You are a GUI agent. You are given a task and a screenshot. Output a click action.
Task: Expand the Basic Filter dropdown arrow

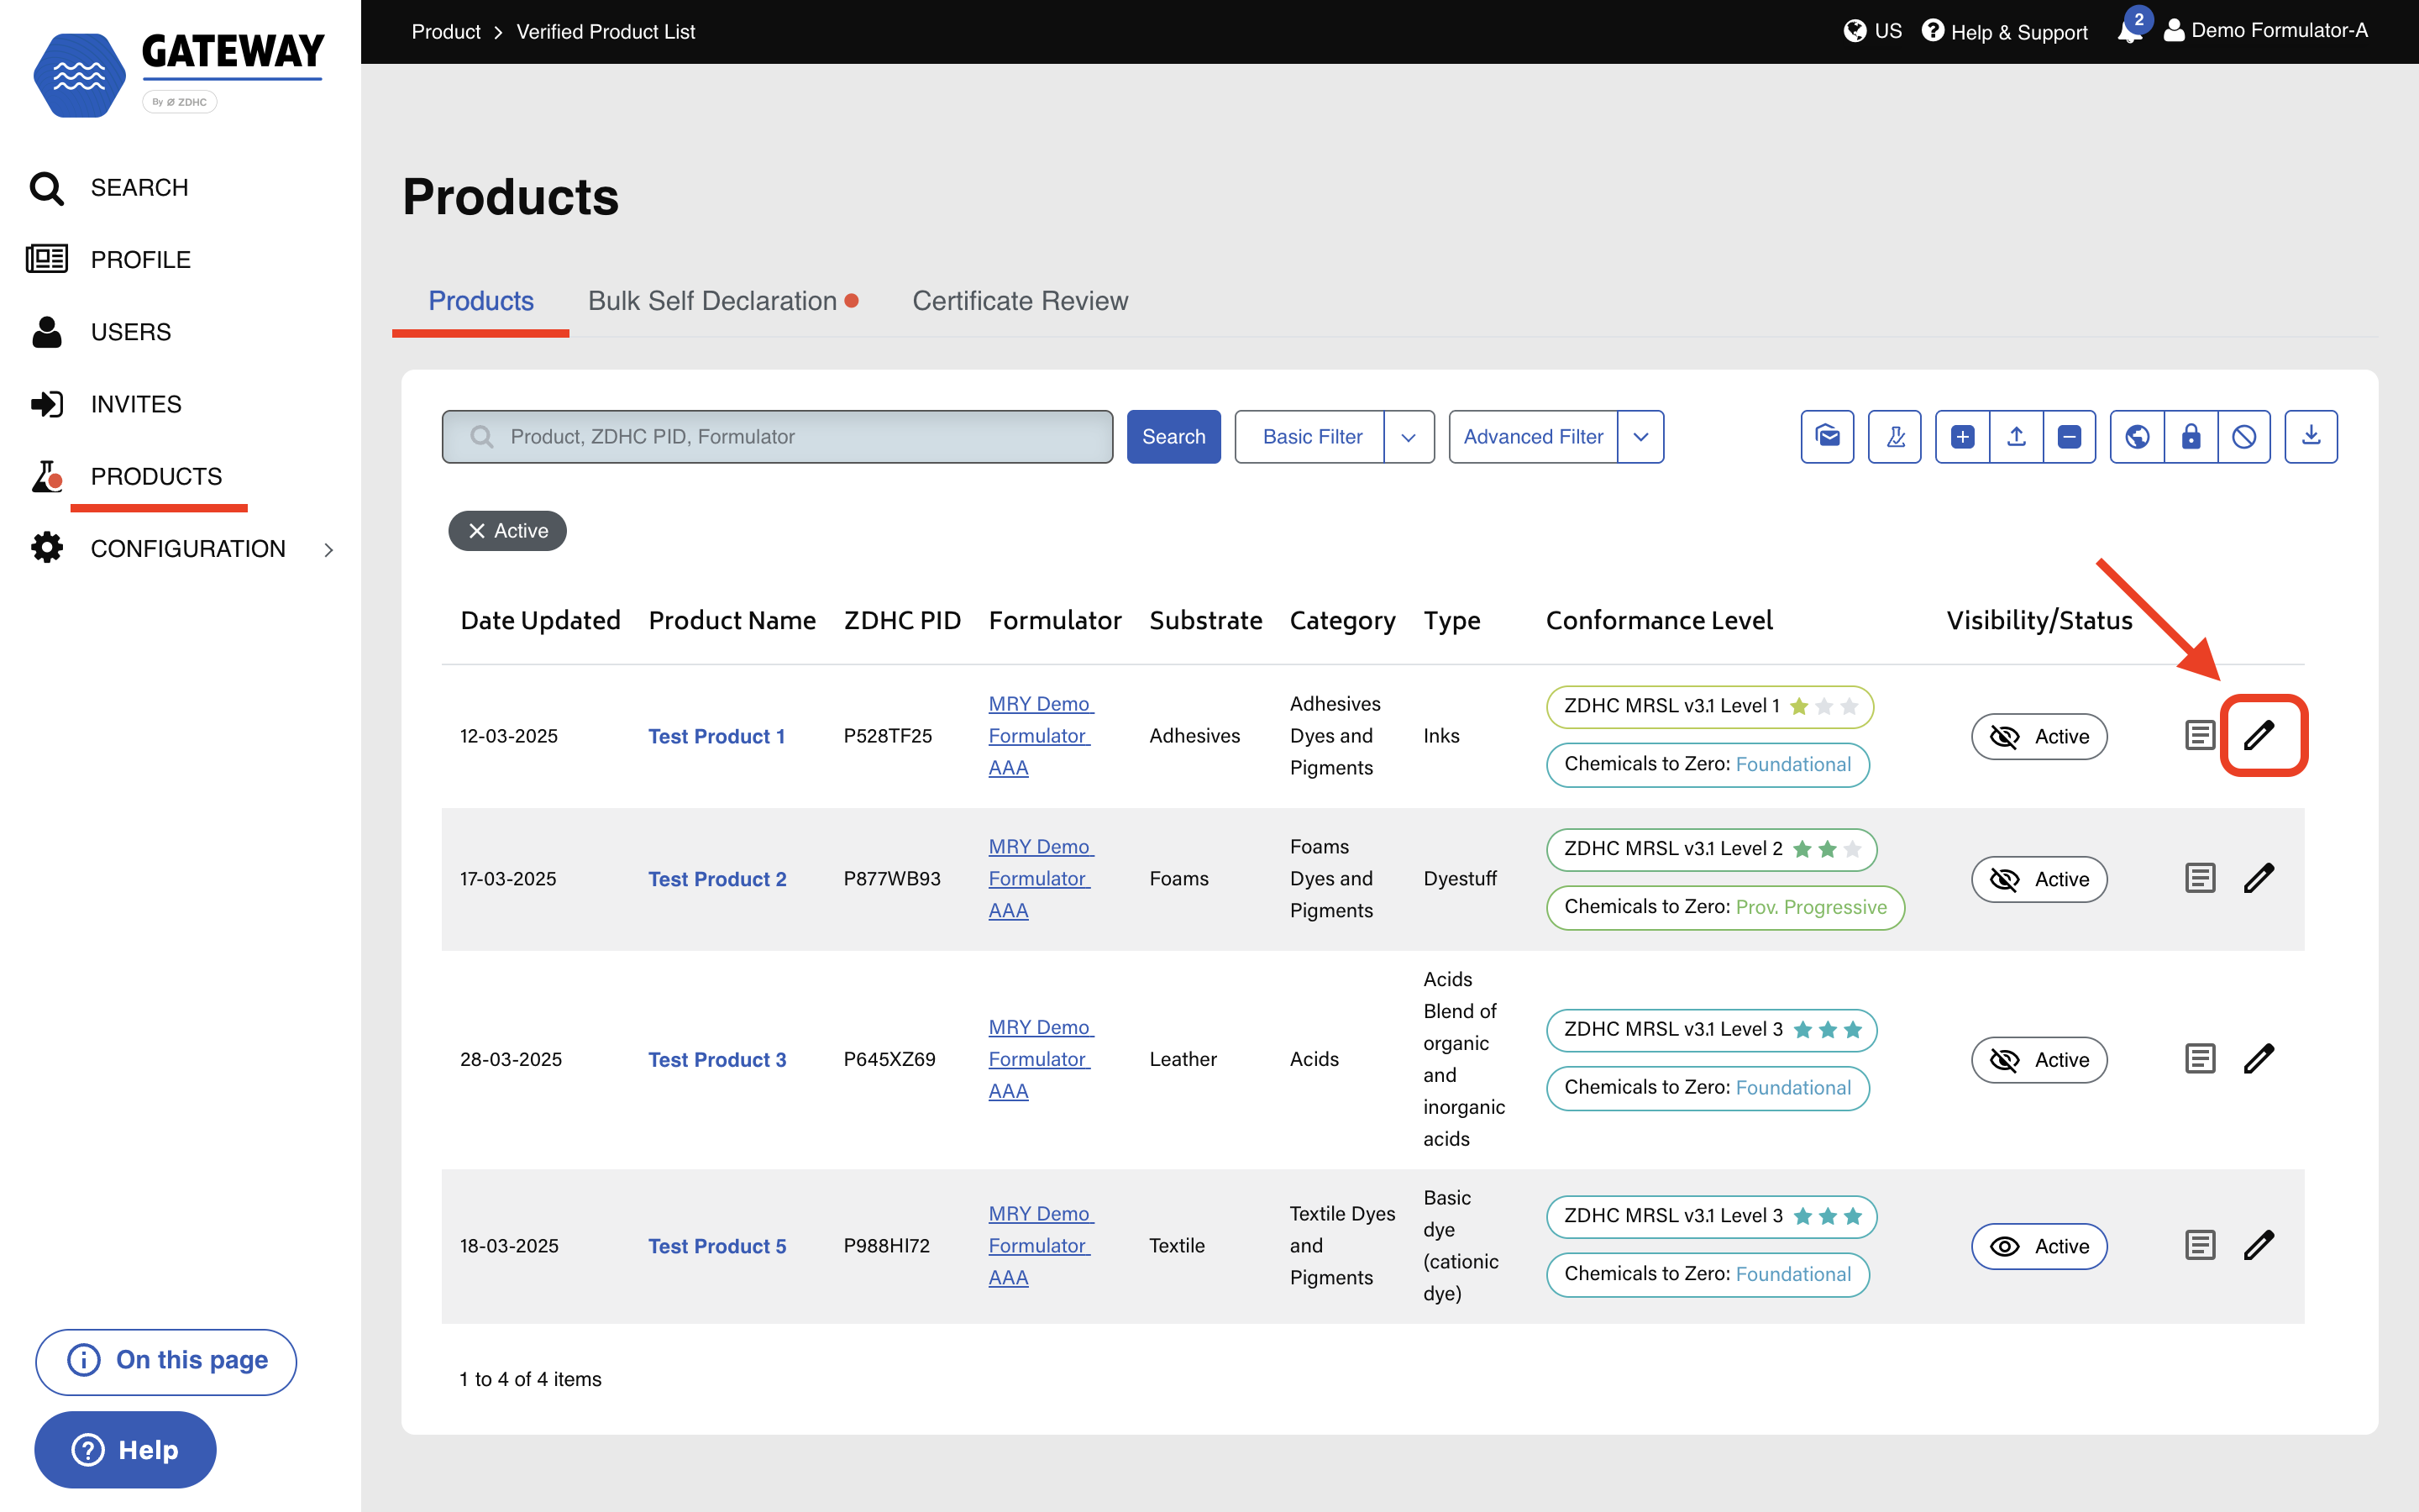(1409, 437)
